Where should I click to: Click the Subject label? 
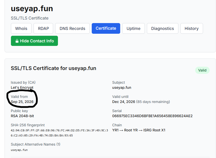pos(118,82)
